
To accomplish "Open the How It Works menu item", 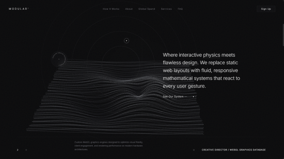I will (x=111, y=9).
